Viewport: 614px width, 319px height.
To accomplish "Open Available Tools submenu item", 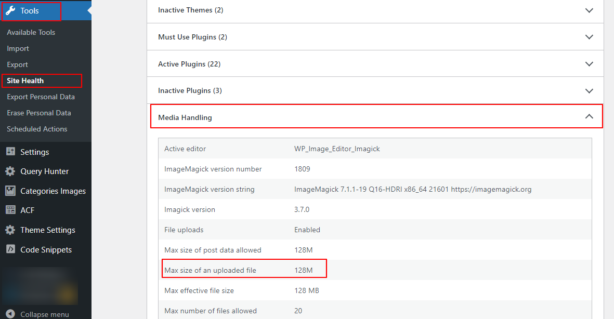I will (x=31, y=33).
